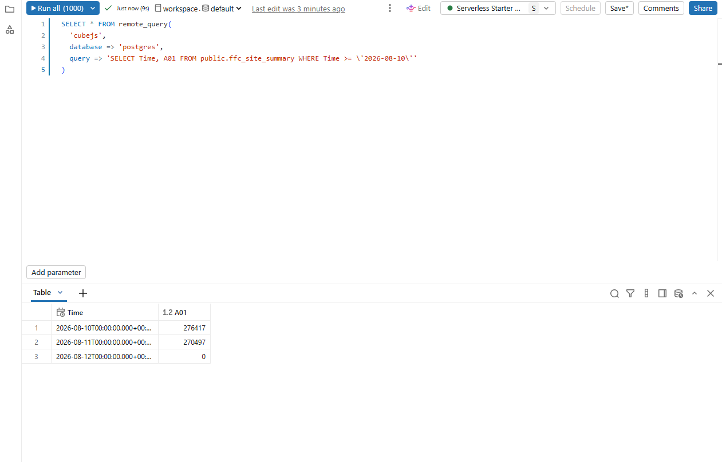Click the Save* button
This screenshot has height=462, width=722.
click(620, 8)
